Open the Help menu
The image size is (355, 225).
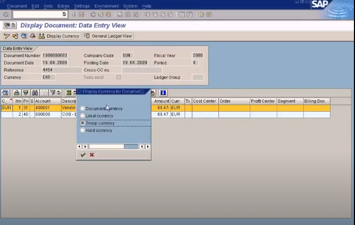point(147,6)
